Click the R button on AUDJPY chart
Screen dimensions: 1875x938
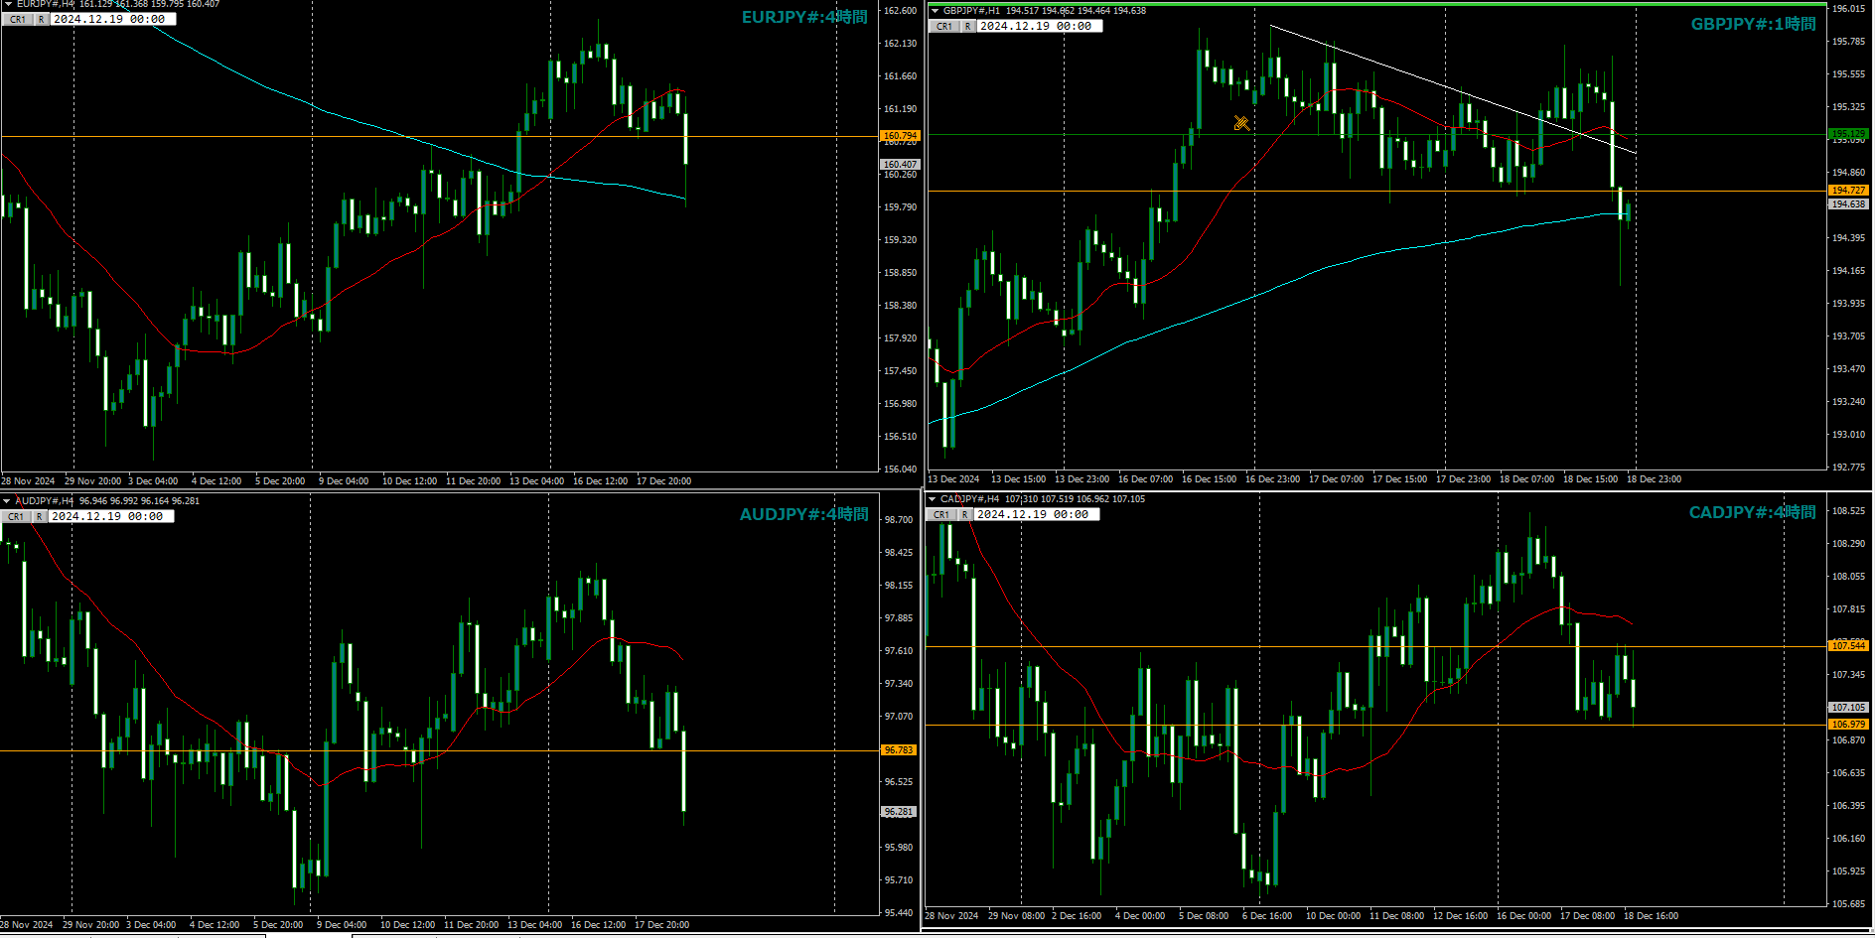39,516
